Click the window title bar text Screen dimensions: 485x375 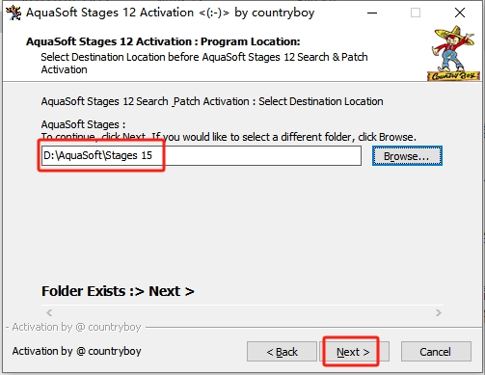tap(170, 13)
